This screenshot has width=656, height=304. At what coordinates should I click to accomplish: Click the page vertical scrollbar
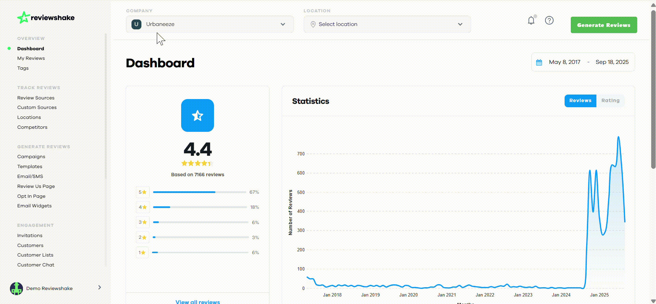click(x=653, y=89)
